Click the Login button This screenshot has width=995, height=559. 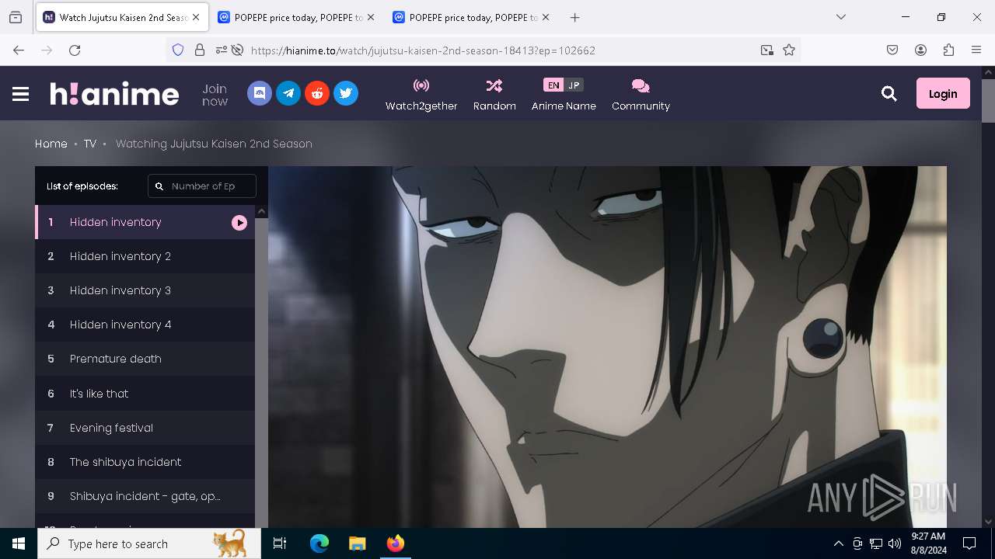(x=943, y=93)
